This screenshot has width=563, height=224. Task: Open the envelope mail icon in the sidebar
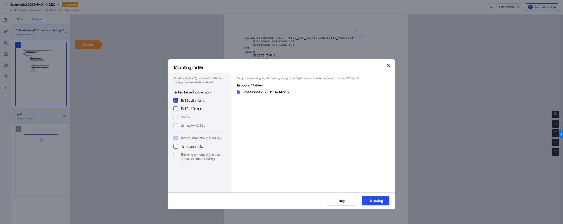pos(6,54)
